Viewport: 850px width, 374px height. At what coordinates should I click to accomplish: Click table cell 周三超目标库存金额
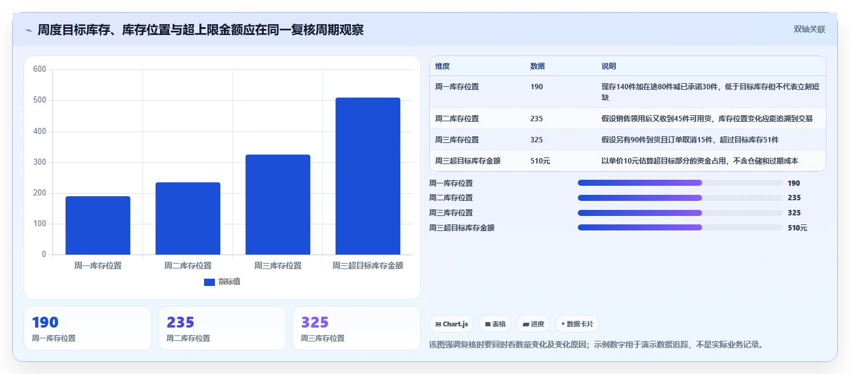(x=468, y=161)
